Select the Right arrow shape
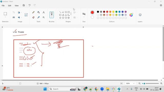 click(x=69, y=18)
